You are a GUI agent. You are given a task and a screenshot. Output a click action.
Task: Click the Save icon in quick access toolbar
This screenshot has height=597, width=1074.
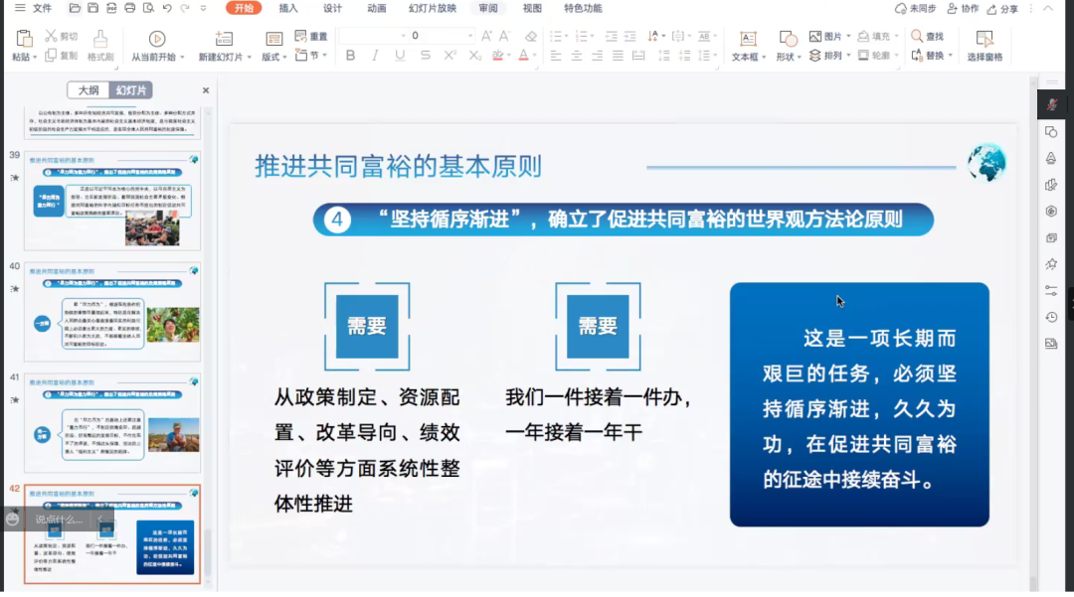(x=92, y=8)
